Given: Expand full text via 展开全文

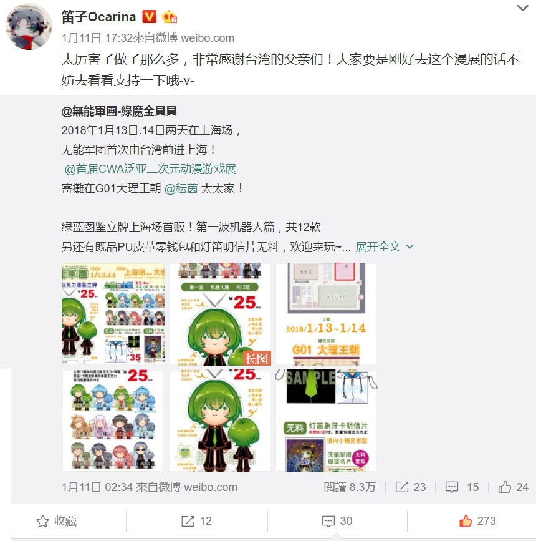Looking at the screenshot, I should [385, 246].
